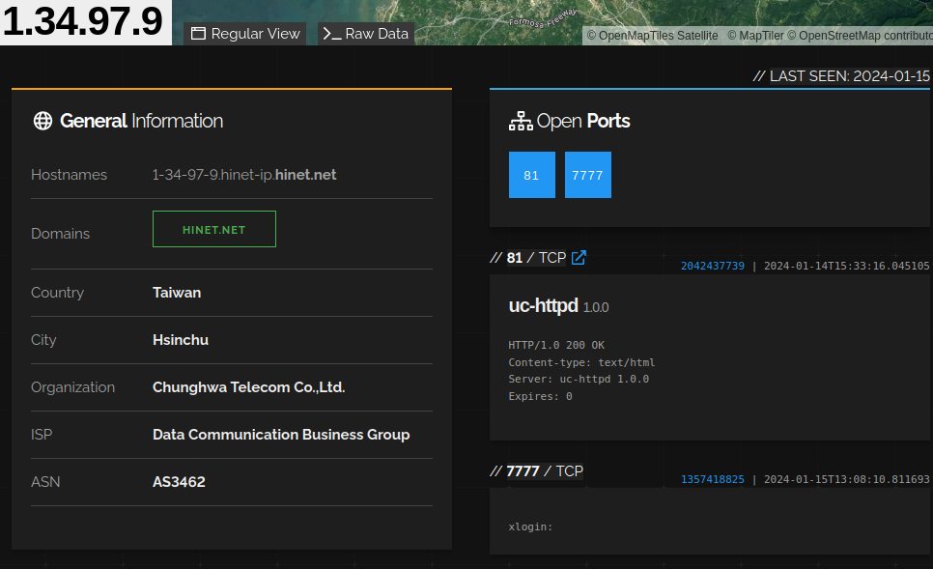Click banner ID 1357418825
This screenshot has height=569, width=933.
point(712,478)
